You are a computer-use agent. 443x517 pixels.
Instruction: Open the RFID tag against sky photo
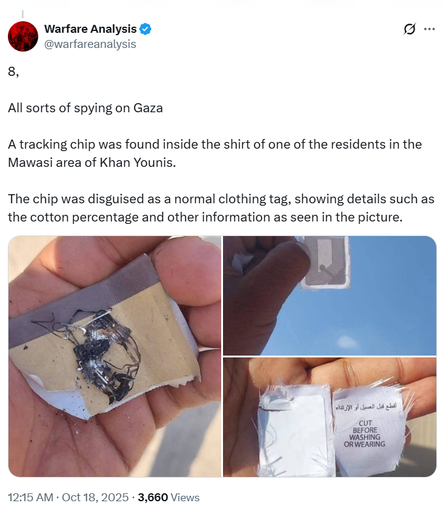click(330, 296)
